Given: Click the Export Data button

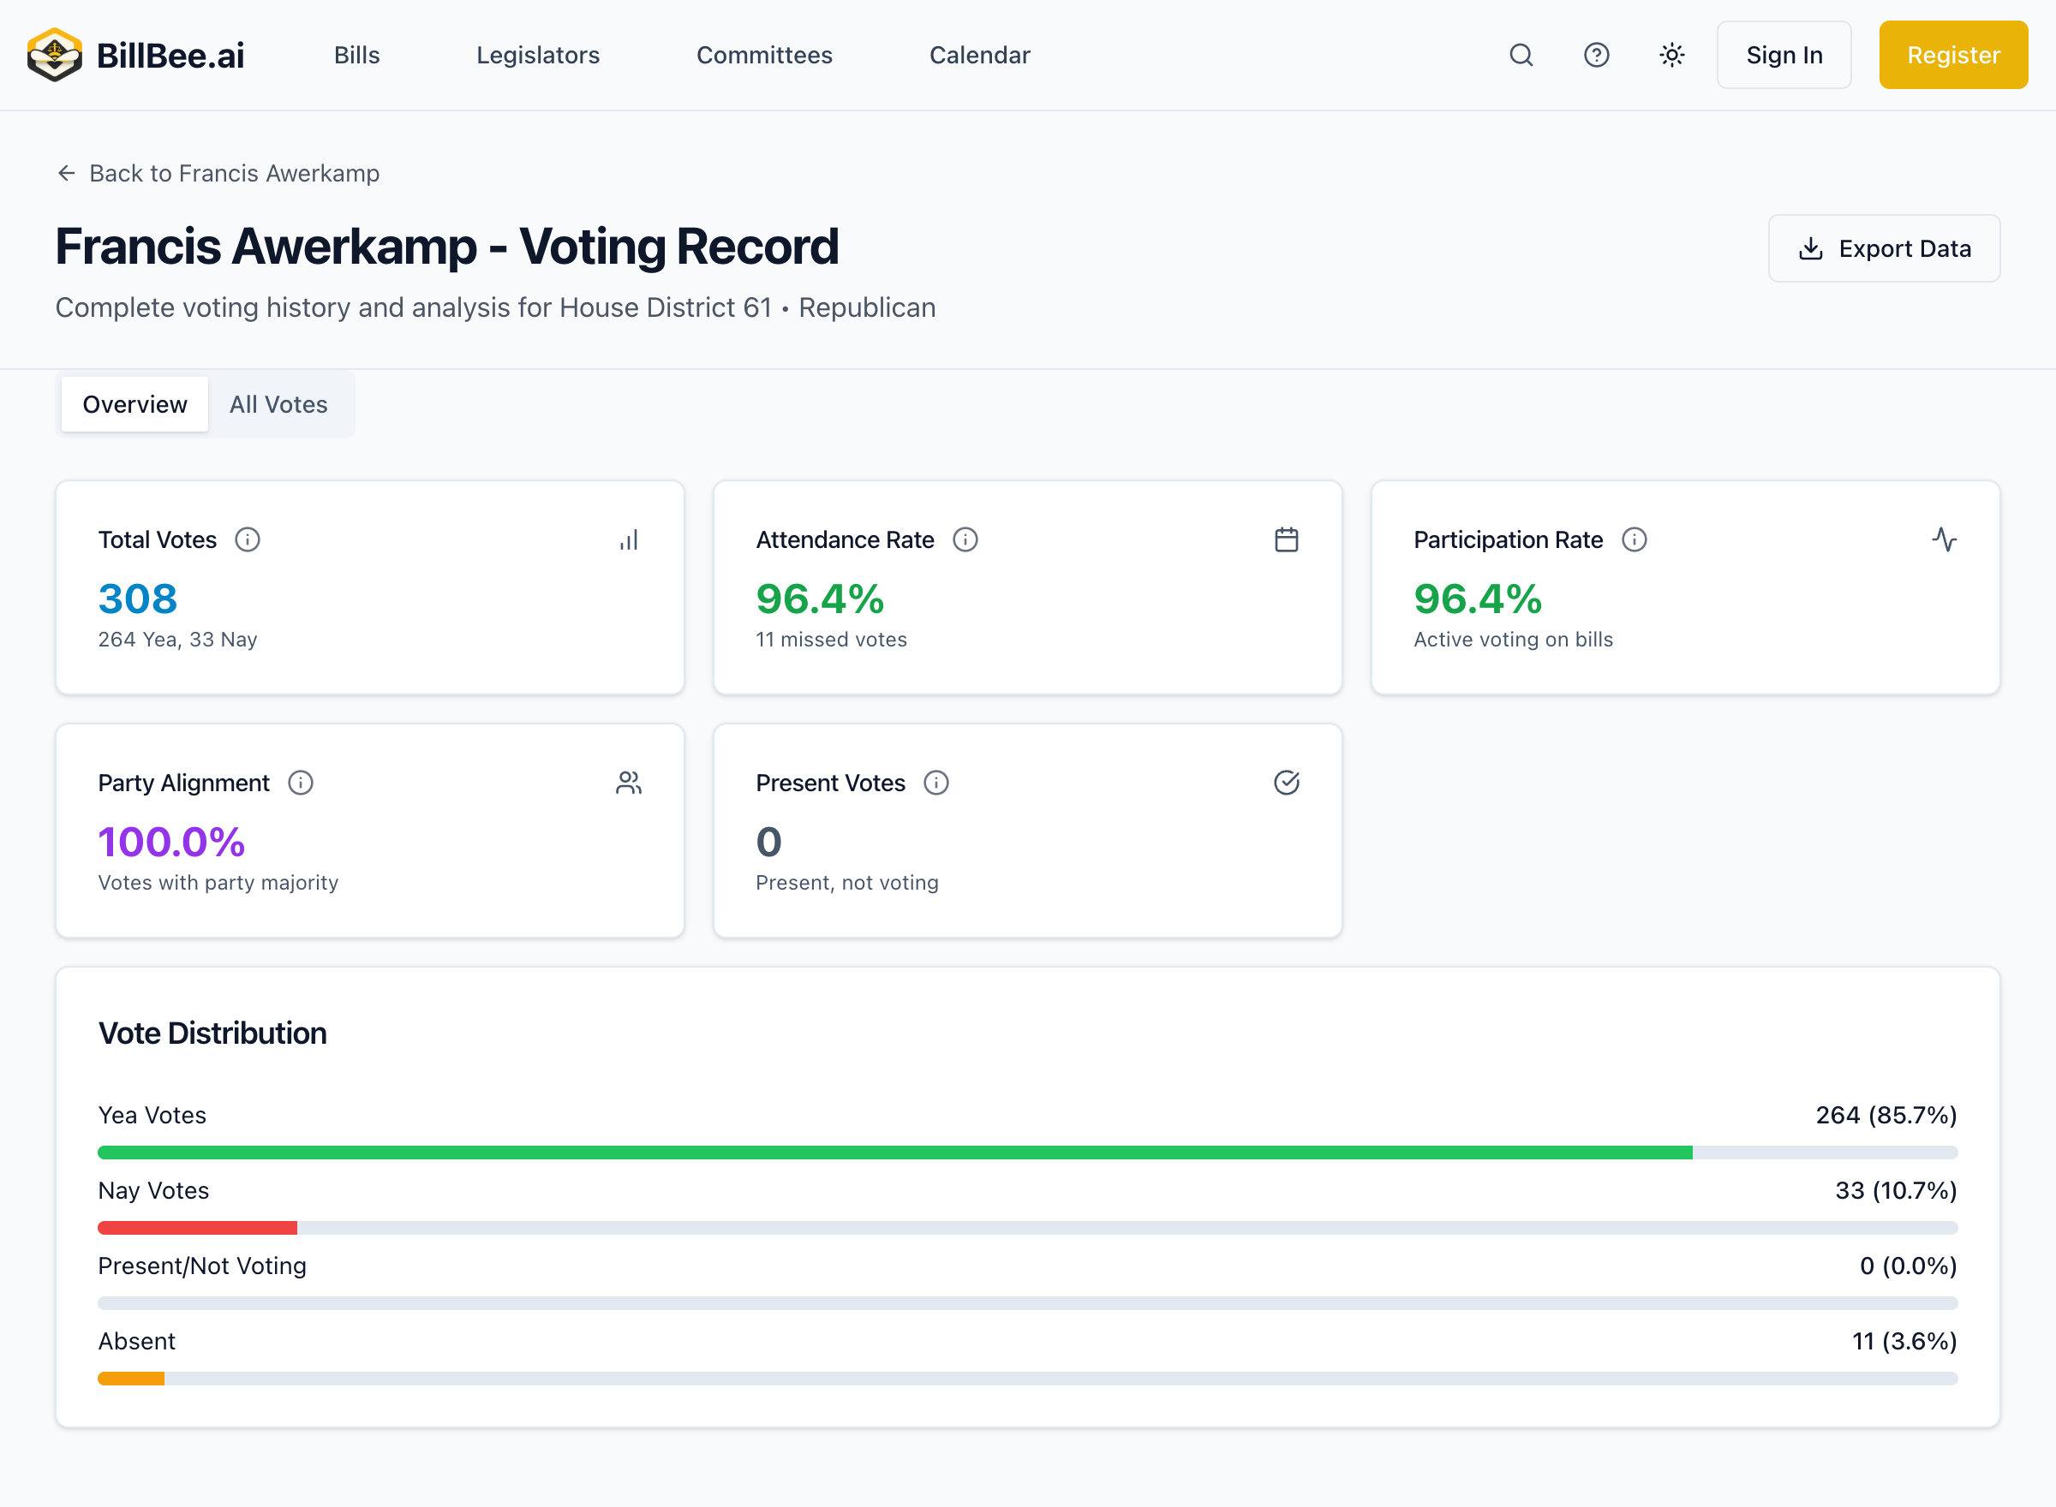Looking at the screenshot, I should tap(1884, 248).
